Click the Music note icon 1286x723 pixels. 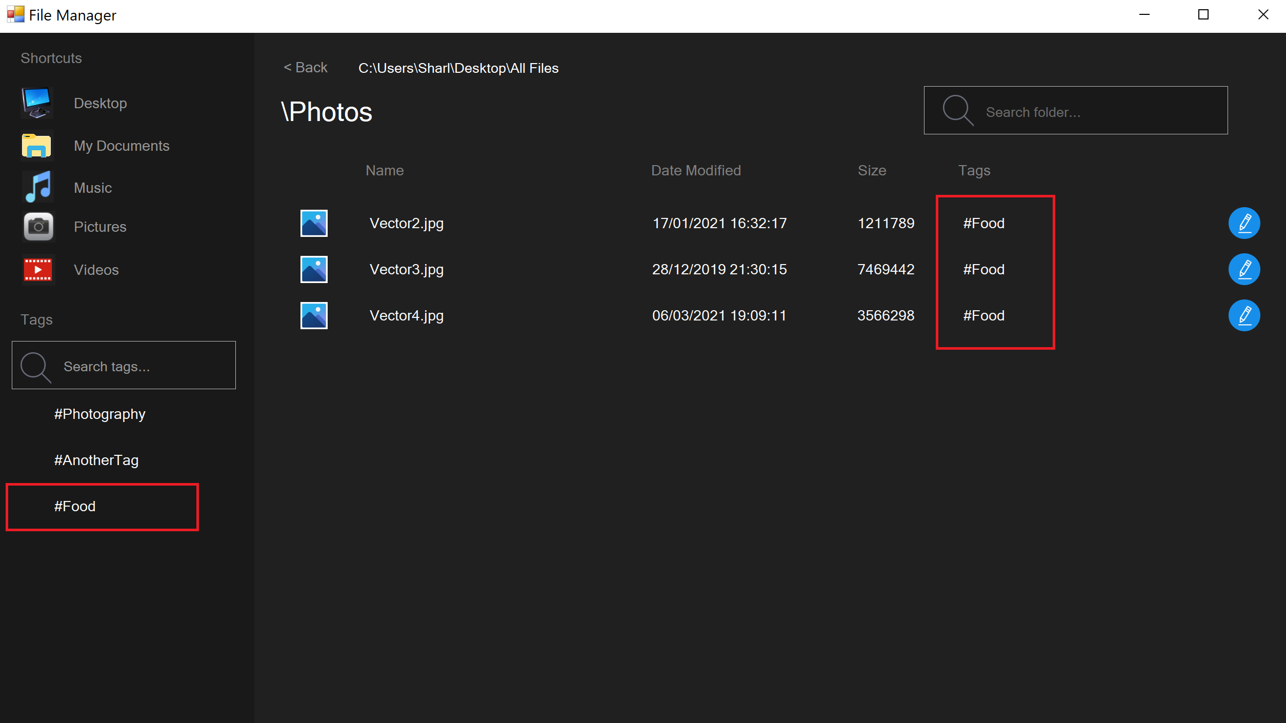click(x=38, y=187)
